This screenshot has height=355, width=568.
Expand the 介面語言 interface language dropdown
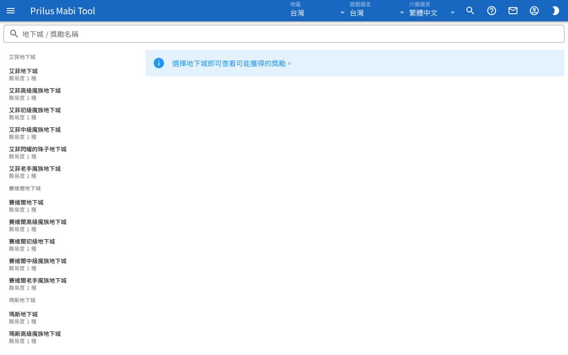(433, 11)
